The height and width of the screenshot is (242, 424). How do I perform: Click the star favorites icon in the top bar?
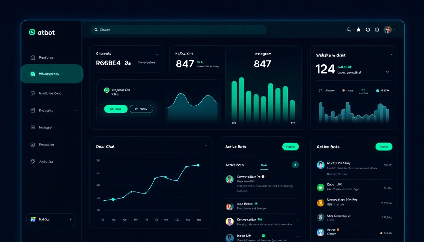[x=358, y=29]
